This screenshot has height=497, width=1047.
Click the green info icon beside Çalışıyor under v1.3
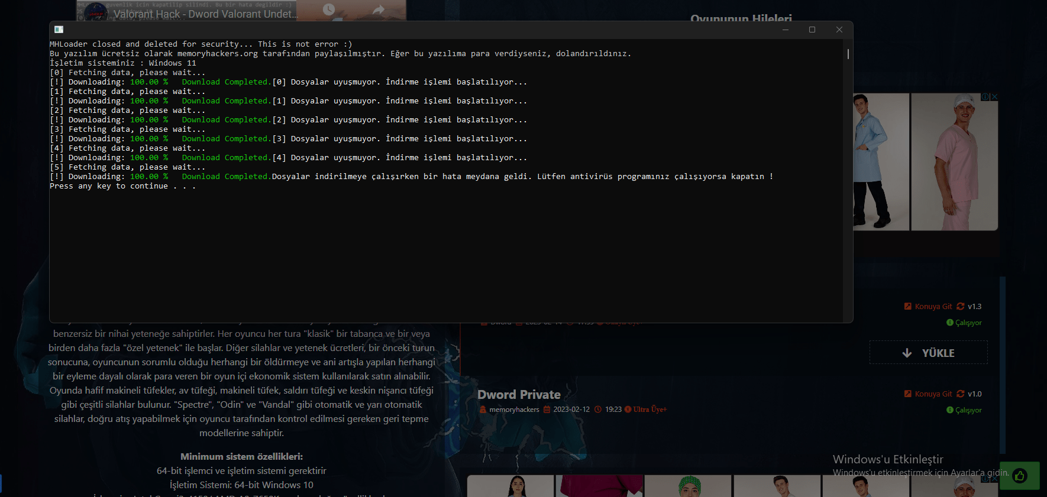tap(950, 323)
